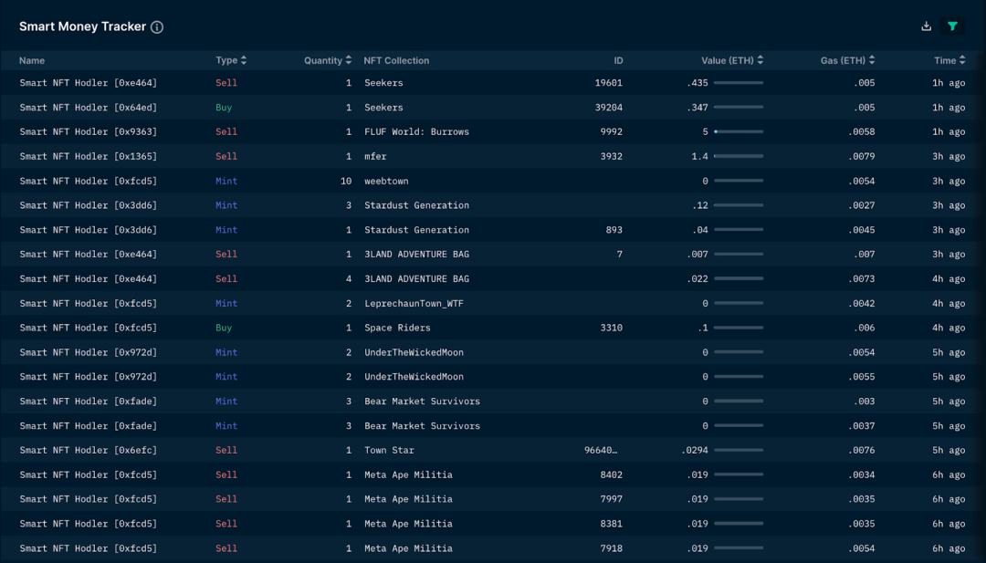Click gas .0079 in mfer row

tap(862, 156)
